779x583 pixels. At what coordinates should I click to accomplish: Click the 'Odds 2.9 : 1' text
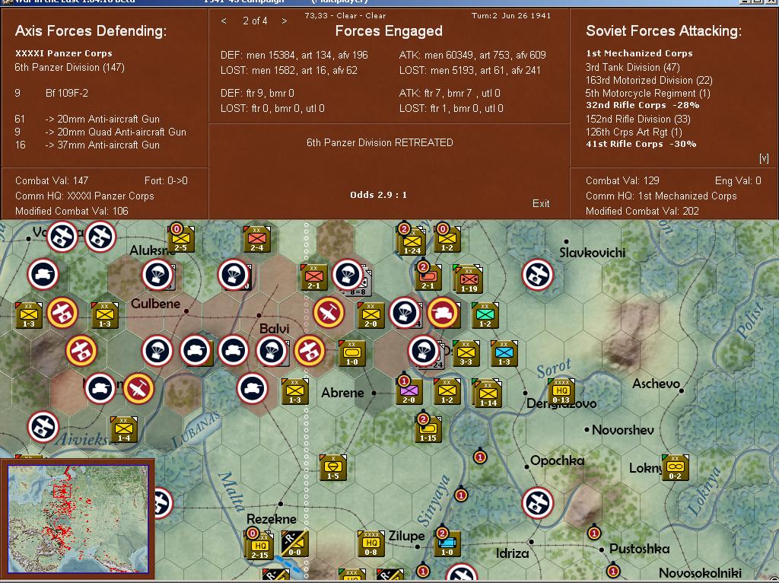378,195
